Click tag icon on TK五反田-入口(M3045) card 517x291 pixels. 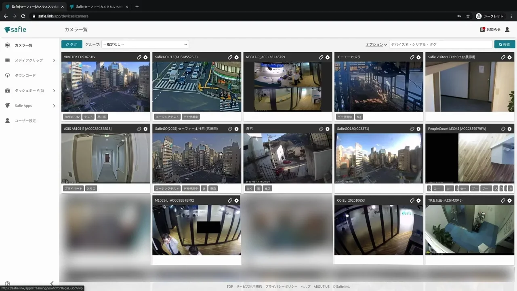coord(503,200)
